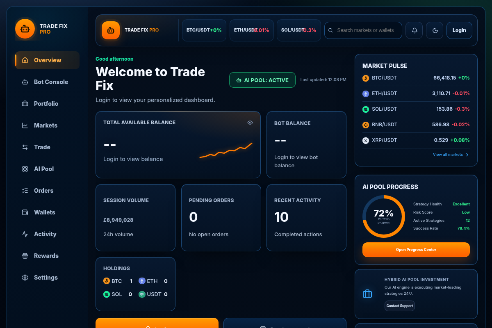Image resolution: width=492 pixels, height=328 pixels.
Task: Click the Rewards gift icon
Action: pos(25,256)
